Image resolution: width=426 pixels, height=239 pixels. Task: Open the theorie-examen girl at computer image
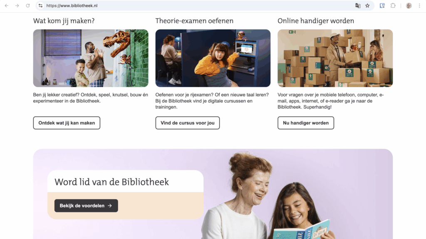(x=213, y=58)
